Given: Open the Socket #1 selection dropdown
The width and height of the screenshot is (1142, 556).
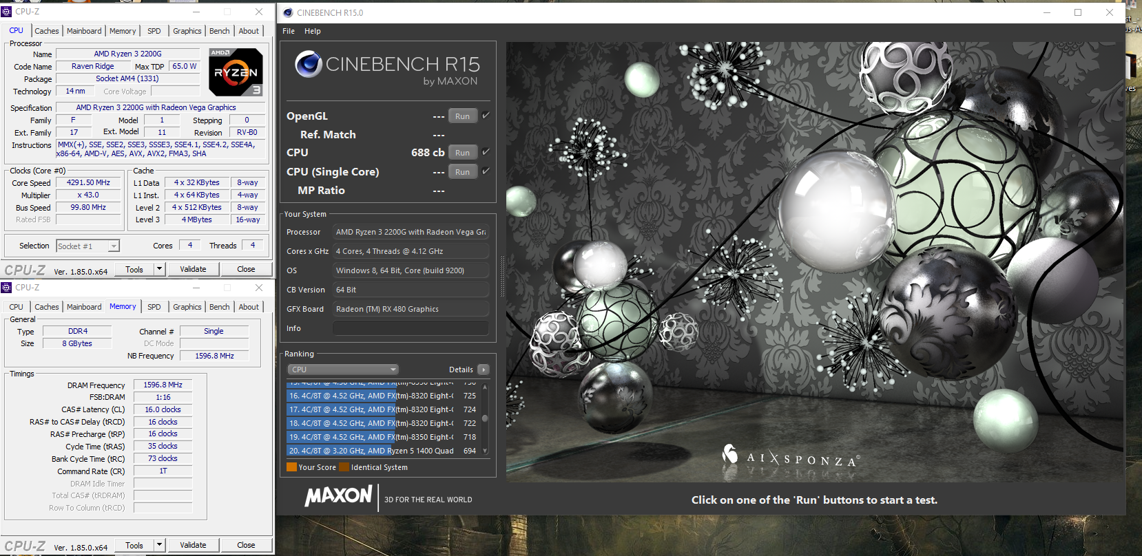Looking at the screenshot, I should pos(87,246).
